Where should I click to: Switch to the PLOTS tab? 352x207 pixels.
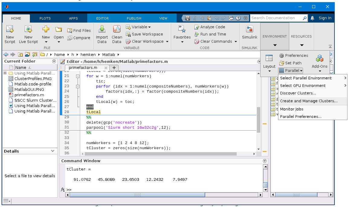(45, 18)
